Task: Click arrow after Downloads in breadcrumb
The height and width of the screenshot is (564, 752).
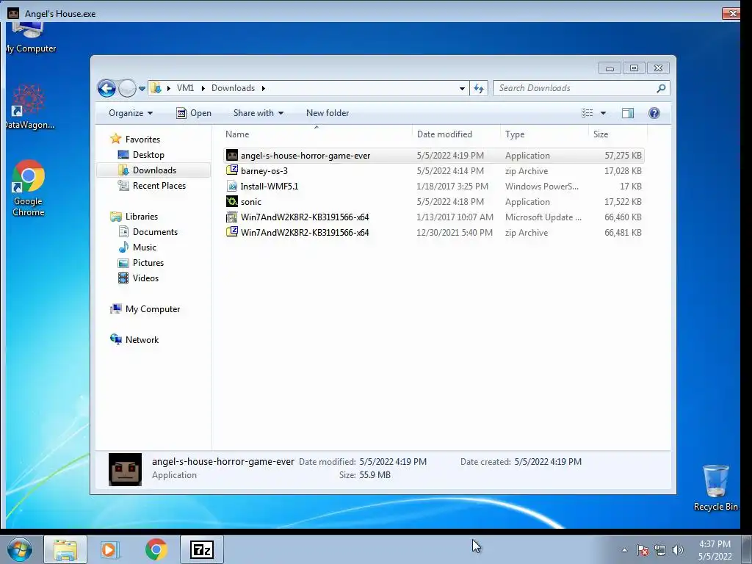Action: point(264,88)
